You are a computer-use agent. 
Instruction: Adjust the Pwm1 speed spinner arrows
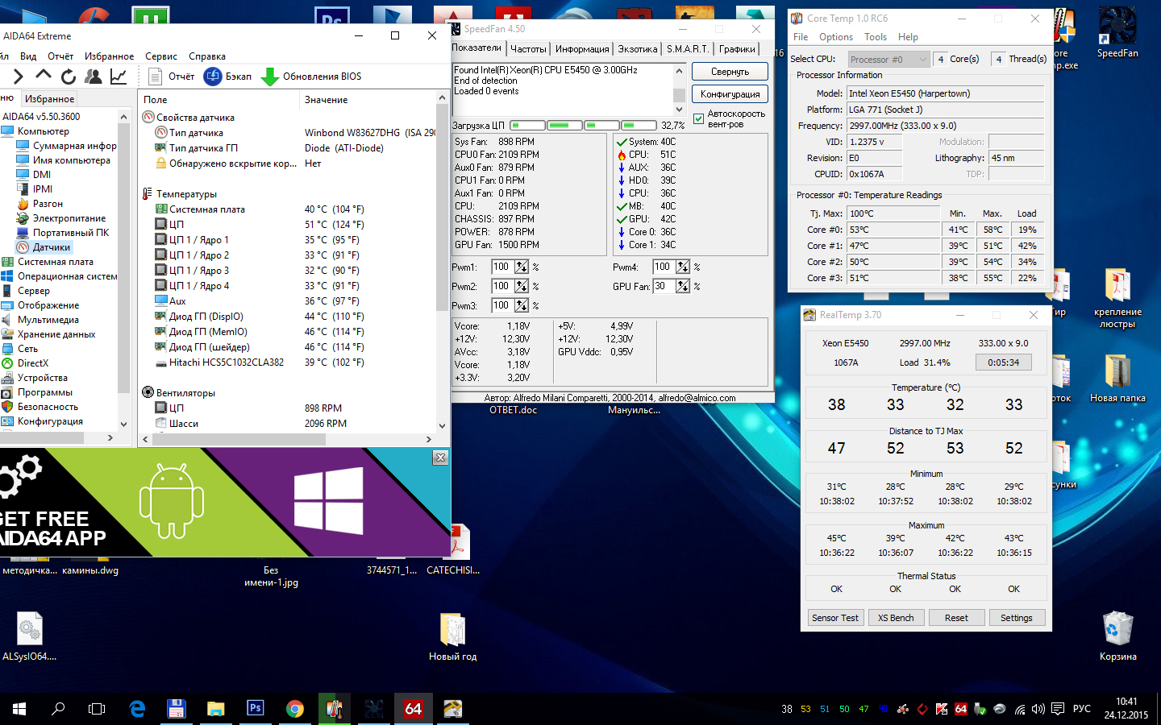pyautogui.click(x=522, y=267)
